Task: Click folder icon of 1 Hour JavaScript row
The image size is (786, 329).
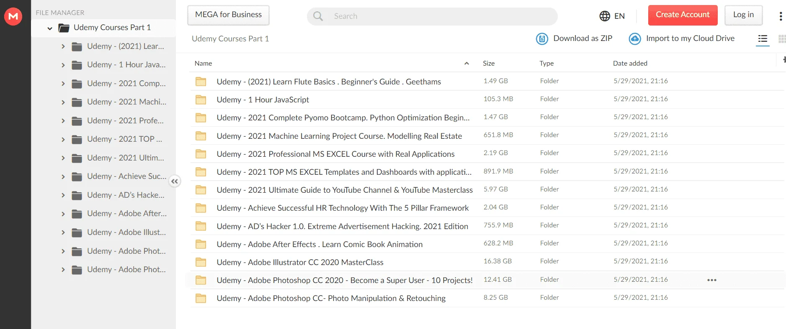Action: (201, 99)
